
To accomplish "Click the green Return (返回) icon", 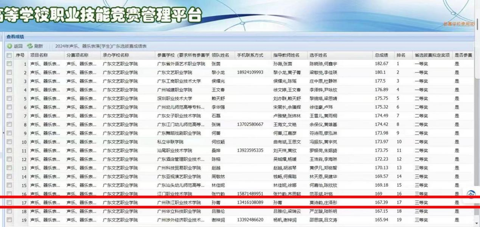I will tap(9, 46).
